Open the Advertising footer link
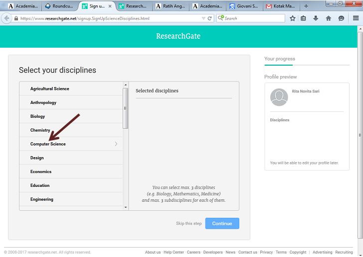Image resolution: width=363 pixels, height=257 pixels. [322, 252]
